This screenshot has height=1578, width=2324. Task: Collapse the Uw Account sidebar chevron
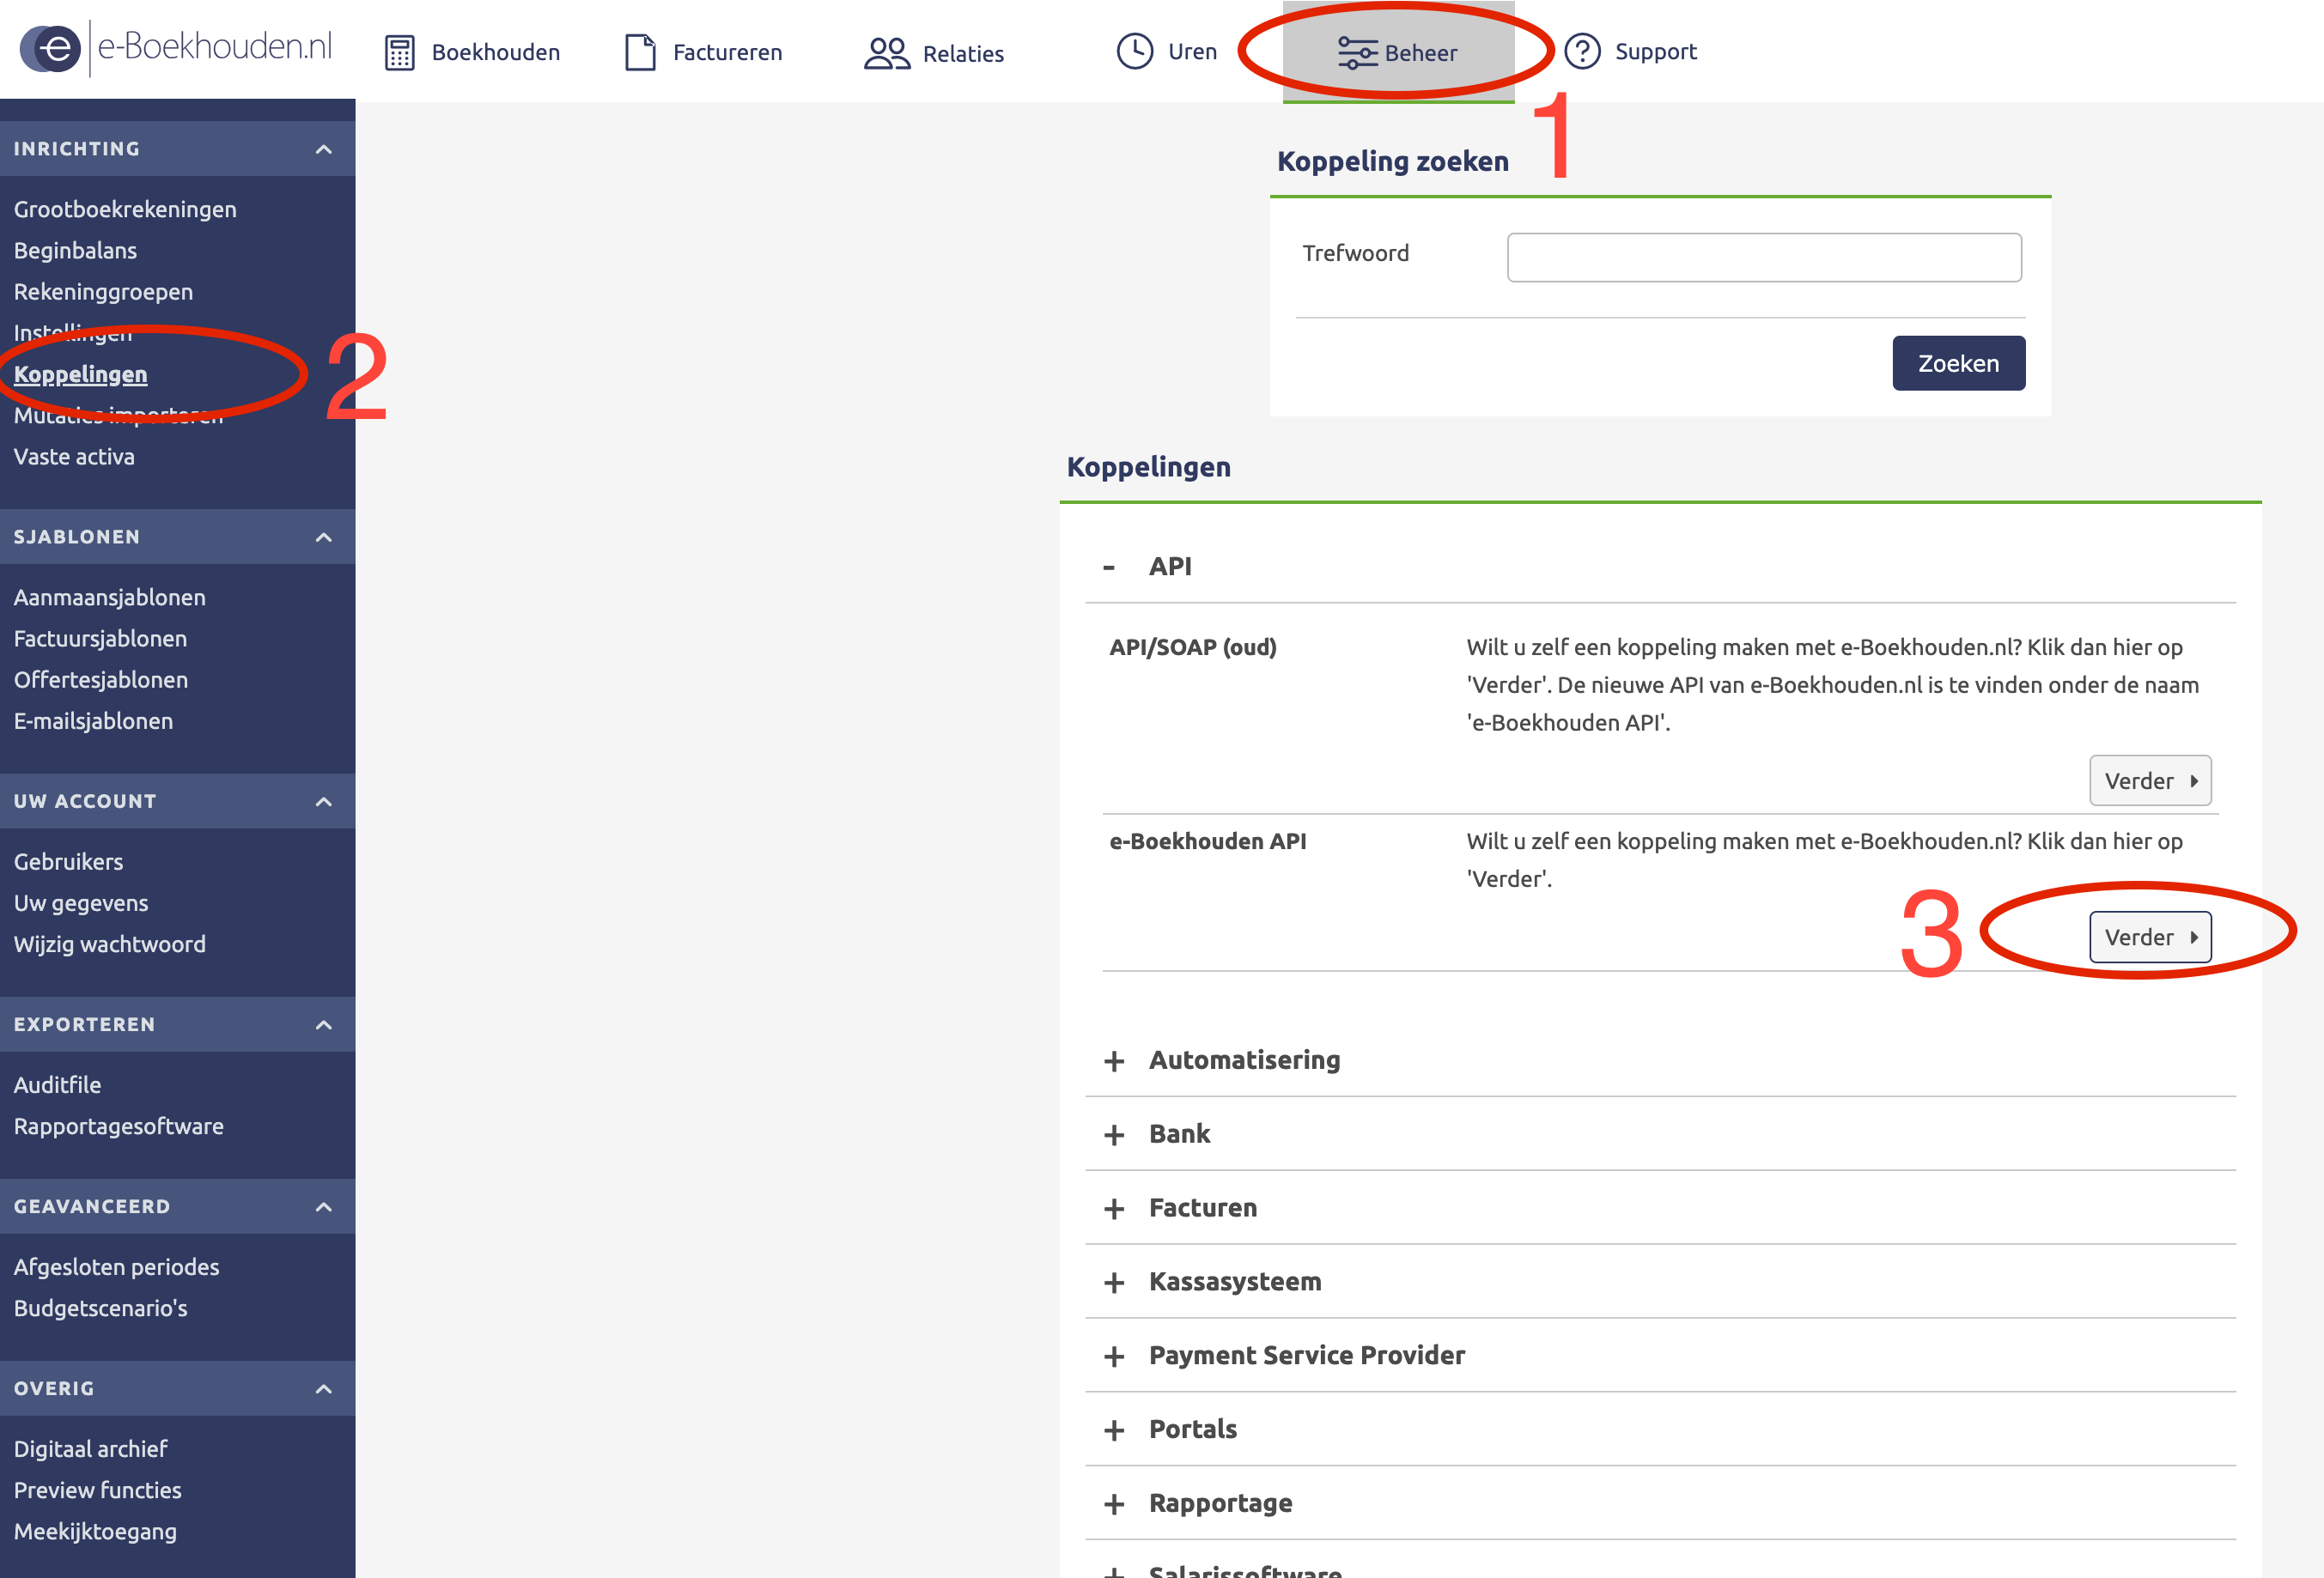tap(323, 802)
